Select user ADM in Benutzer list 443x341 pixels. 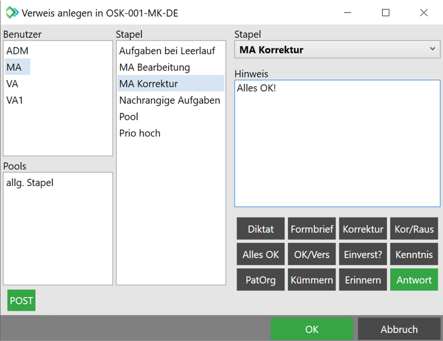[17, 51]
